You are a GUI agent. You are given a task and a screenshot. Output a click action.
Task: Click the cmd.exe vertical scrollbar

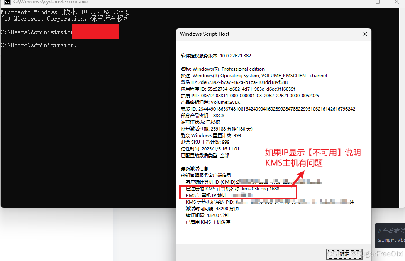point(403,19)
